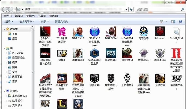Open the 黑道圣徒3 shortcut
This screenshot has width=187, height=109.
[x=144, y=53]
